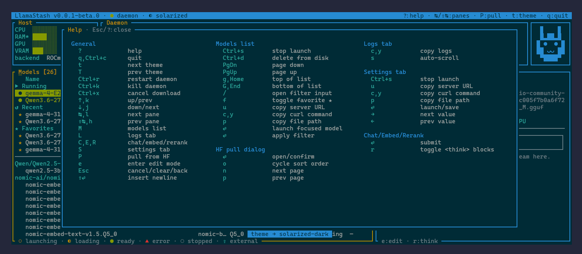Click the 'restart daemon' help entry
This screenshot has height=254, width=582.
point(152,79)
